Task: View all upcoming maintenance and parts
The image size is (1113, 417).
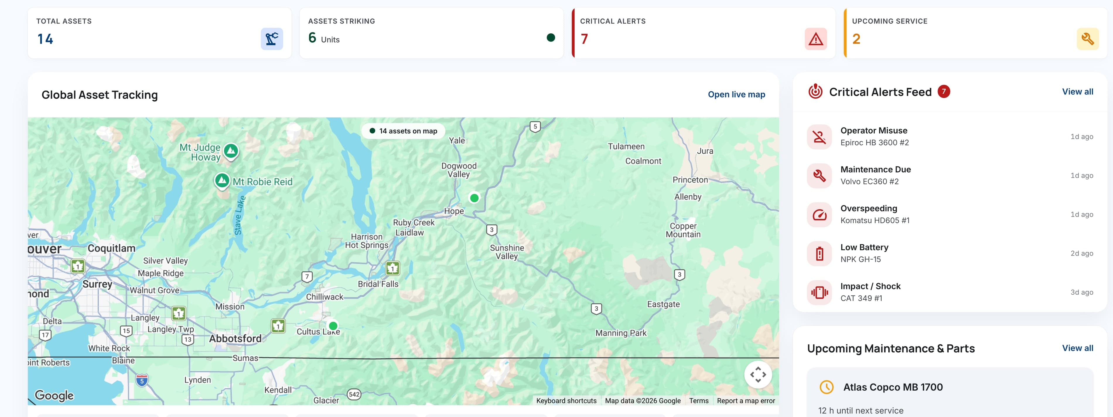Action: click(1078, 348)
